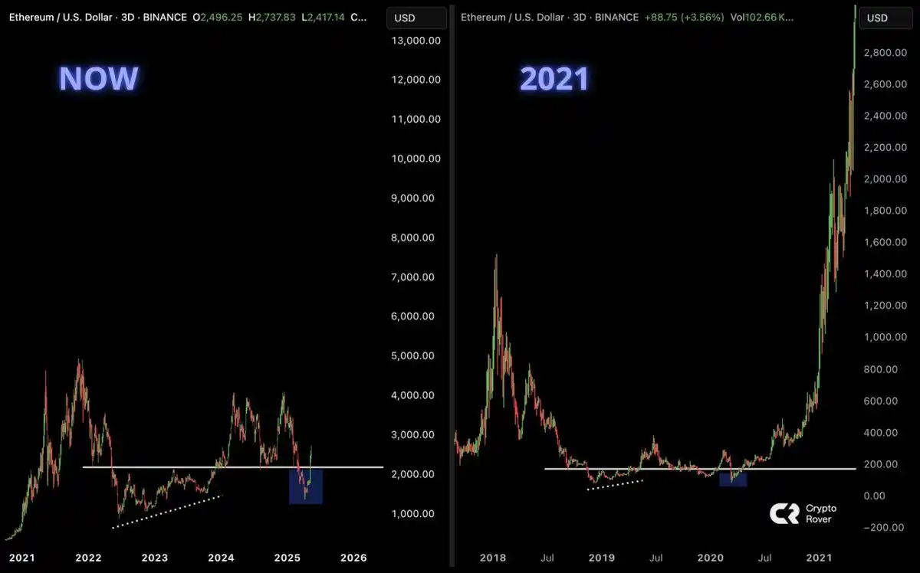
Task: Click the +88.75 (+3.56%) change value
Action: tap(684, 16)
